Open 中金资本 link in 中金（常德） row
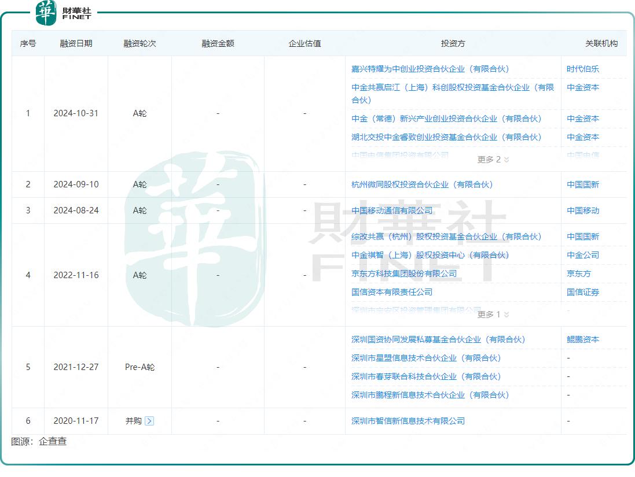Image resolution: width=635 pixels, height=477 pixels. point(583,119)
